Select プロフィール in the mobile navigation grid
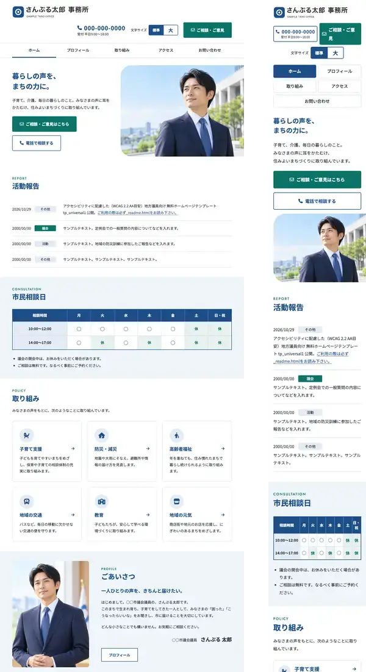Screen dimensions: 366x672 (339, 71)
